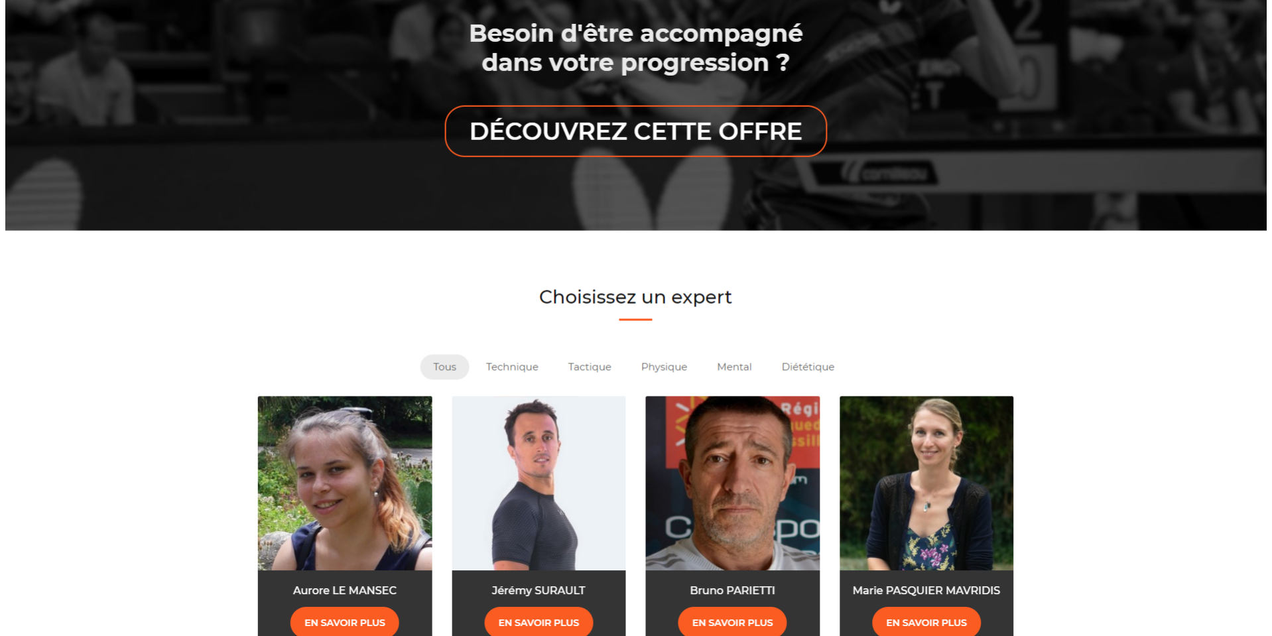Viewport: 1272px width, 636px height.
Task: Open Bruno PARIETTI's profile photo
Action: 733,483
